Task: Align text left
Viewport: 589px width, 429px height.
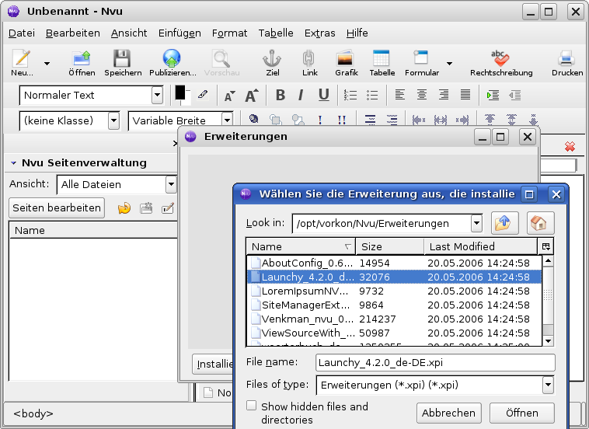Action: tap(400, 95)
